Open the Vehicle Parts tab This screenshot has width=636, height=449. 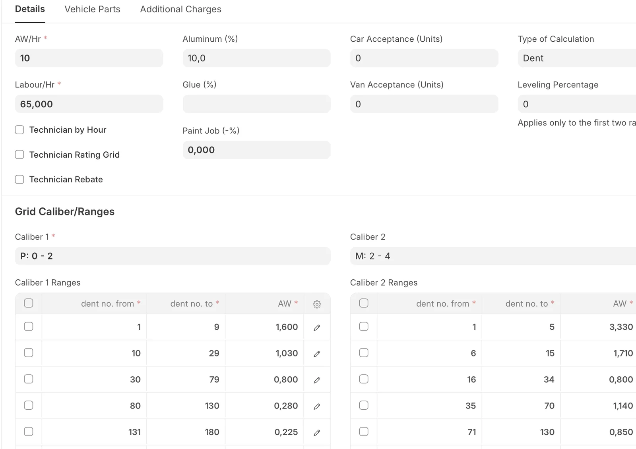tap(92, 9)
